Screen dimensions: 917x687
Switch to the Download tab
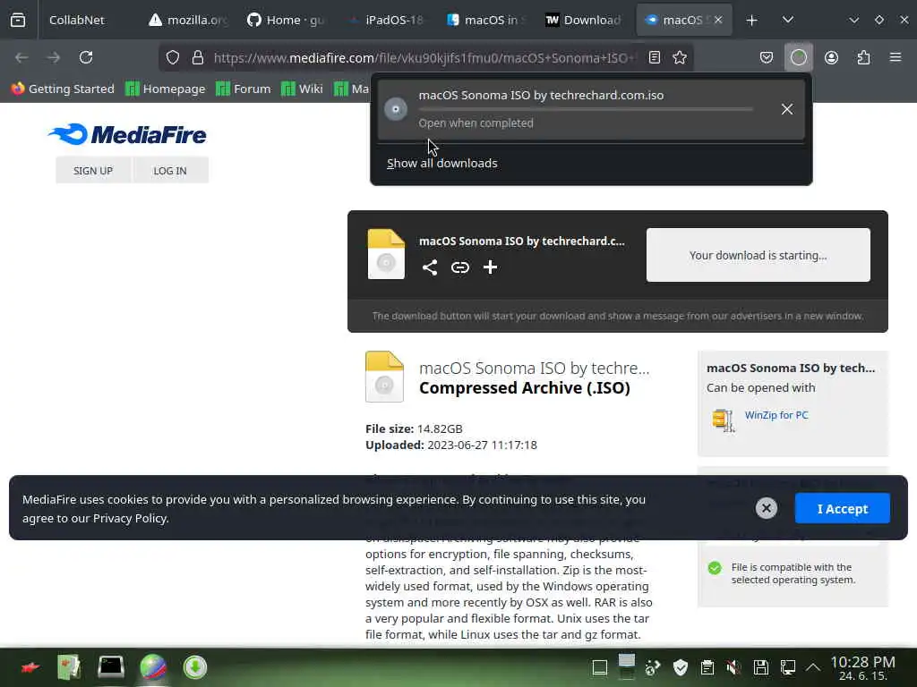[x=584, y=20]
